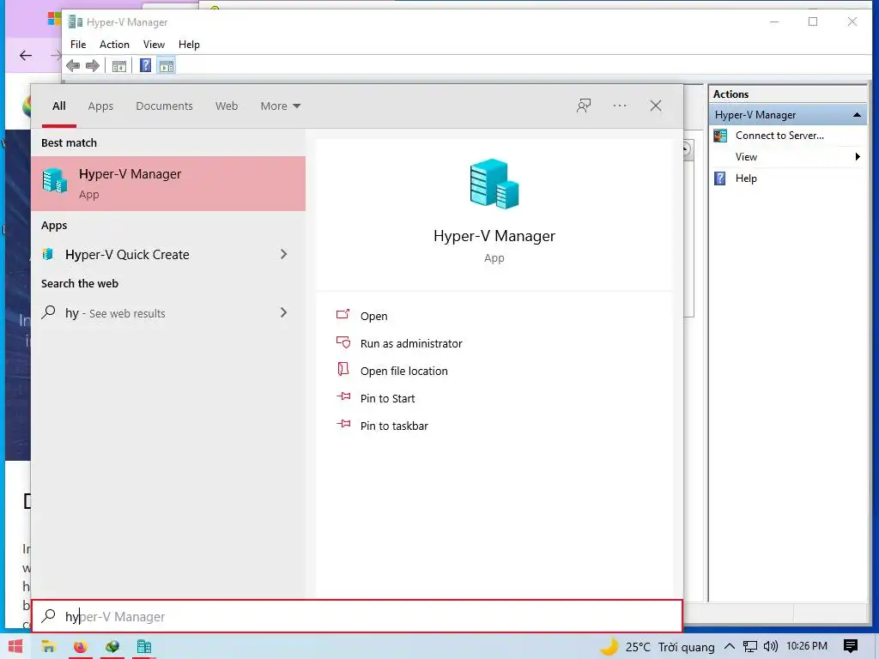Click Connect to Server in Actions pane
879x659 pixels.
pyautogui.click(x=779, y=136)
